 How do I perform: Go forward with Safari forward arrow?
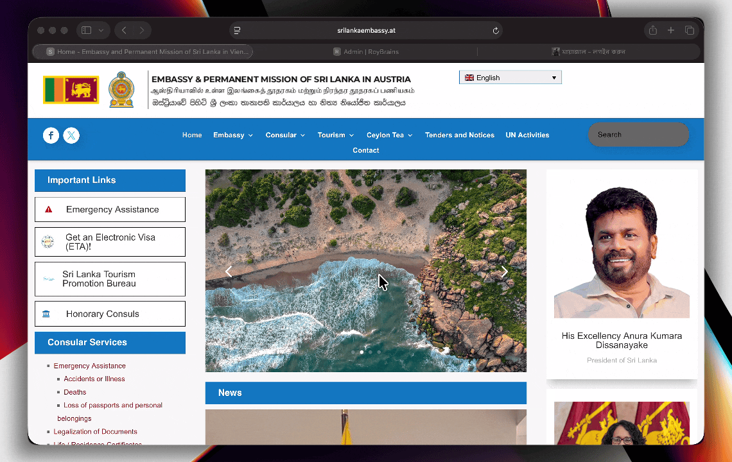141,30
